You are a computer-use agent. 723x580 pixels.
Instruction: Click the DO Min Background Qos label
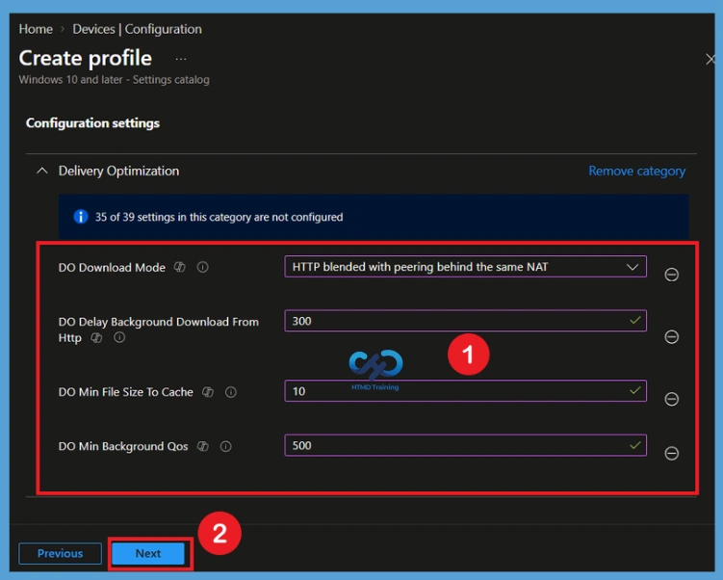(123, 447)
